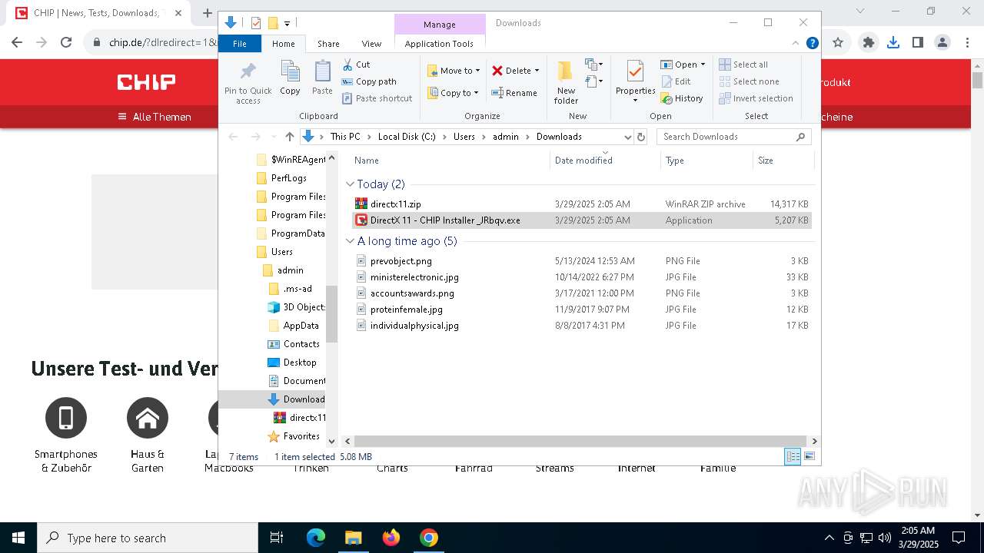Click Users in address breadcrumb
This screenshot has height=553, width=984.
click(464, 137)
